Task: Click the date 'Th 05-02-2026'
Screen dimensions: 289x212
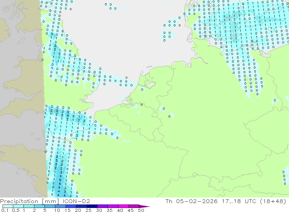Action: coord(191,201)
